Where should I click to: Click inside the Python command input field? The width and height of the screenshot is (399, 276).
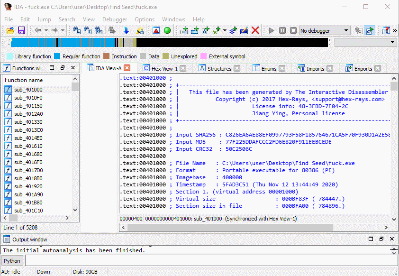[x=211, y=261]
